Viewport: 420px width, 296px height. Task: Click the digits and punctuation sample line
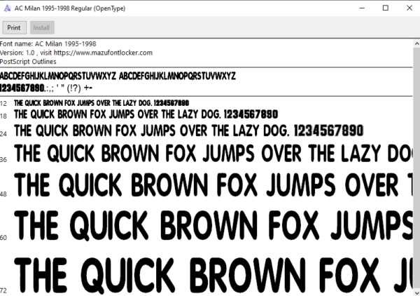click(x=46, y=88)
